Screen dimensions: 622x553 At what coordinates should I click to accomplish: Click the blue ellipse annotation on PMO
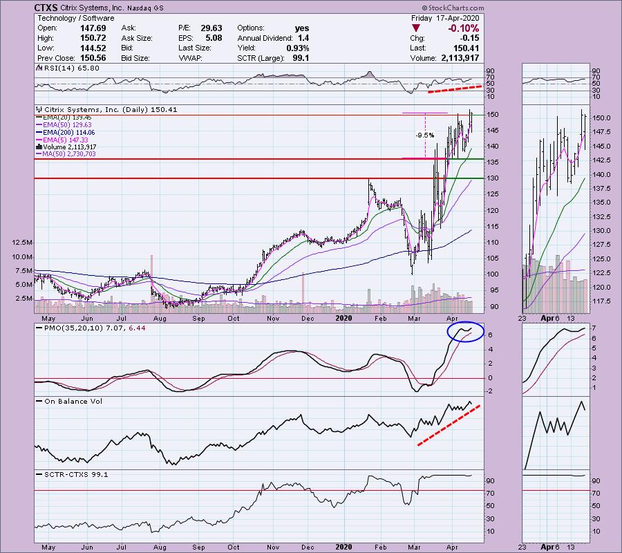460,331
